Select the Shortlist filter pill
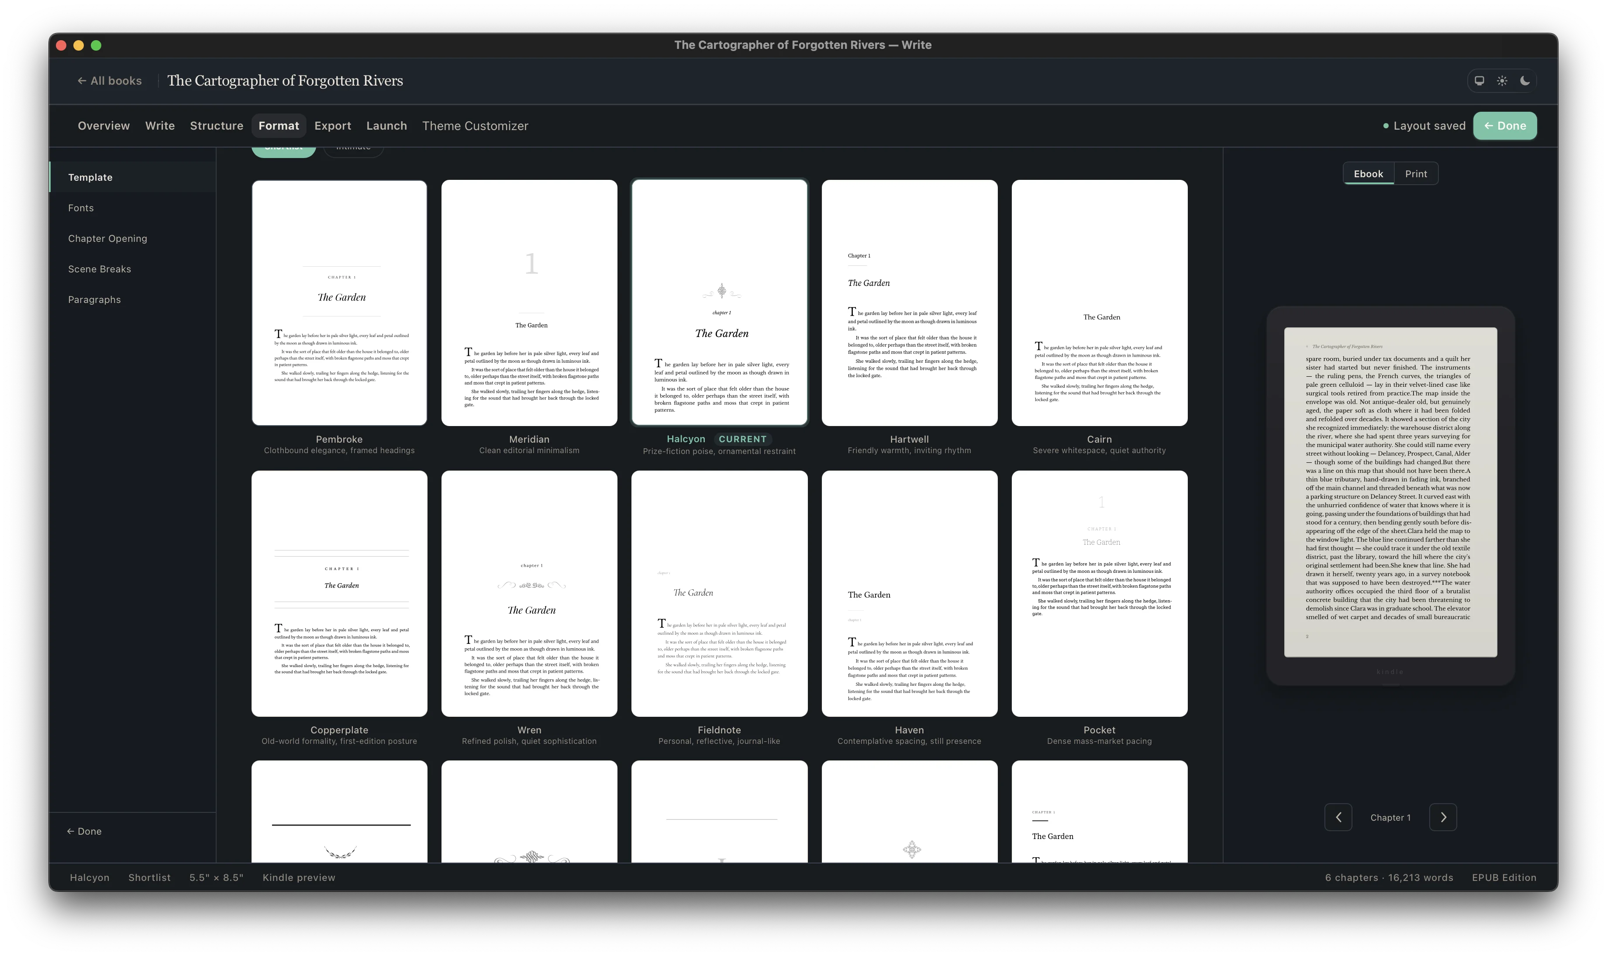Image resolution: width=1607 pixels, height=956 pixels. [x=283, y=147]
